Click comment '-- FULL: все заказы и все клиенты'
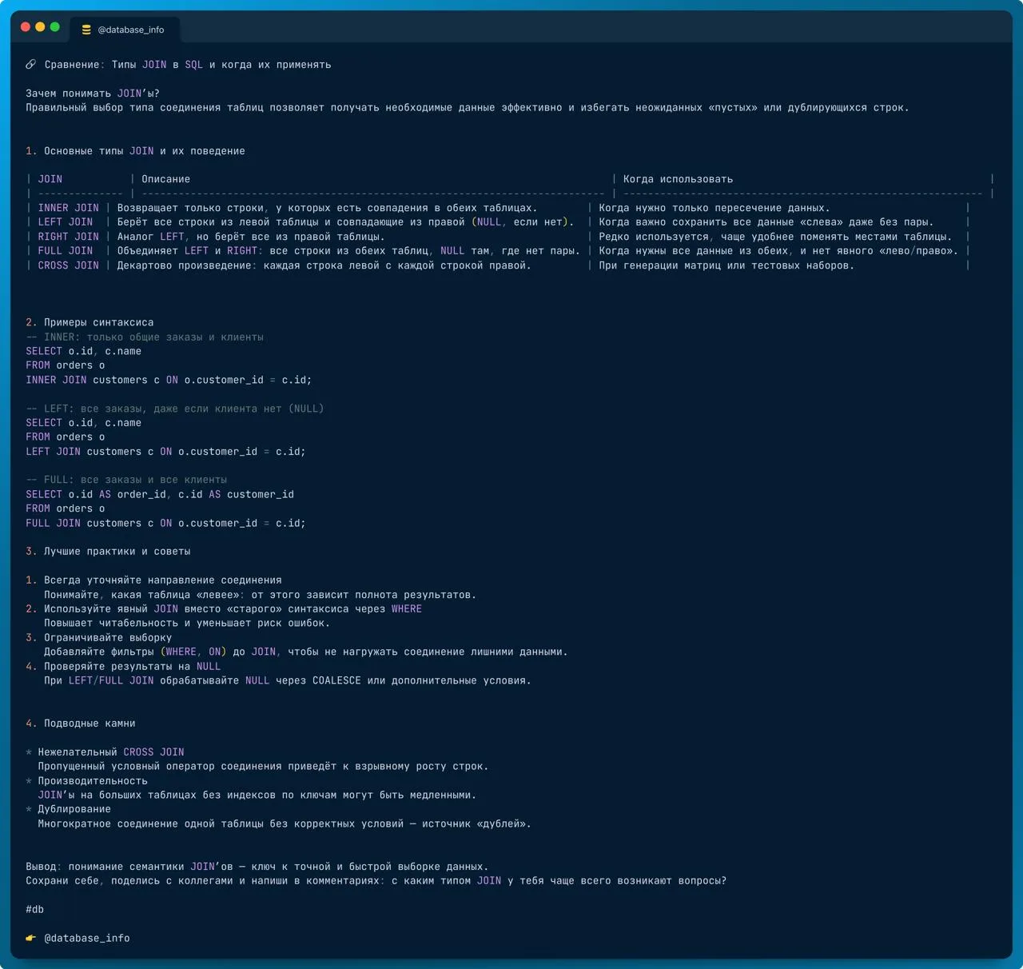 pos(126,481)
